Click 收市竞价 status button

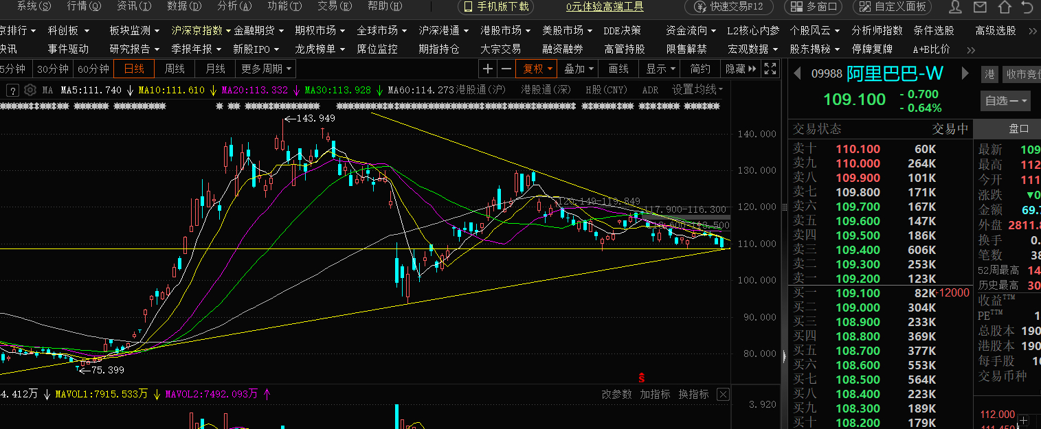coord(1023,74)
